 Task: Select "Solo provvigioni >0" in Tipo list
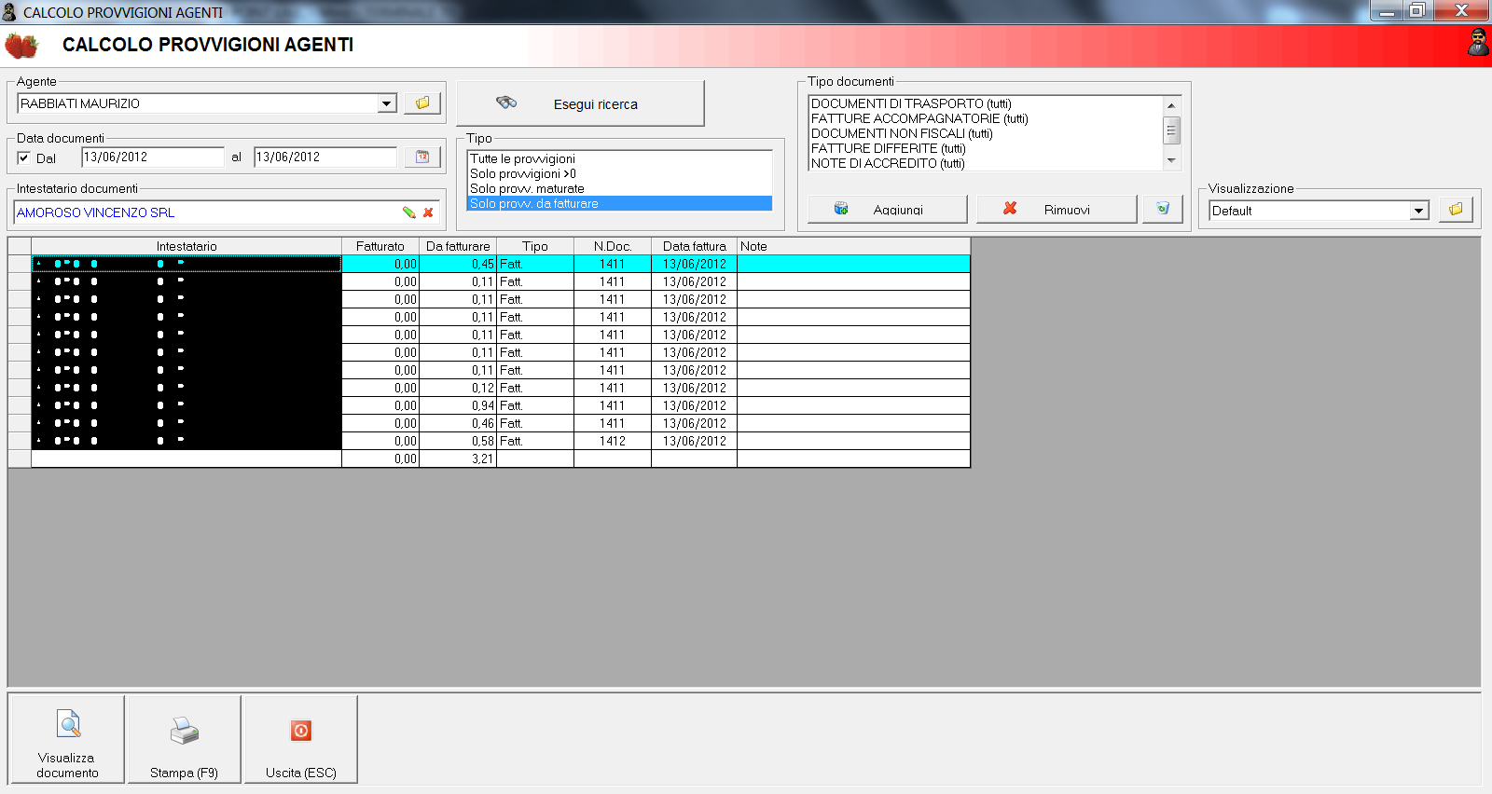pyautogui.click(x=620, y=173)
